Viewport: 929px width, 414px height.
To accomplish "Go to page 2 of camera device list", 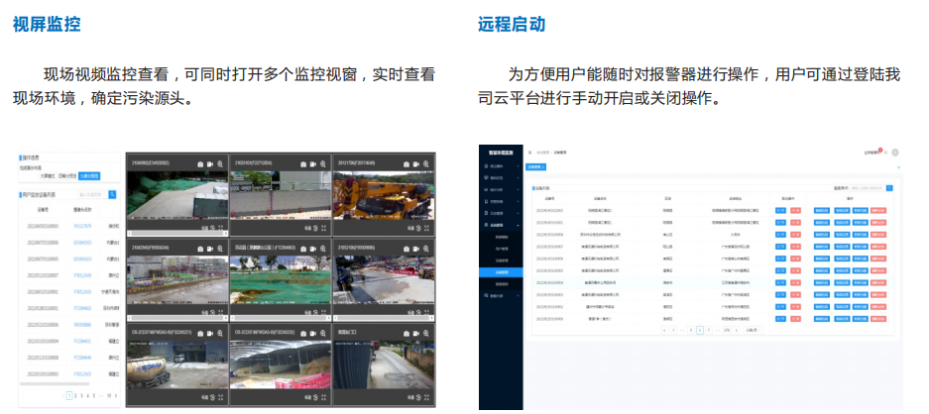I will (77, 395).
